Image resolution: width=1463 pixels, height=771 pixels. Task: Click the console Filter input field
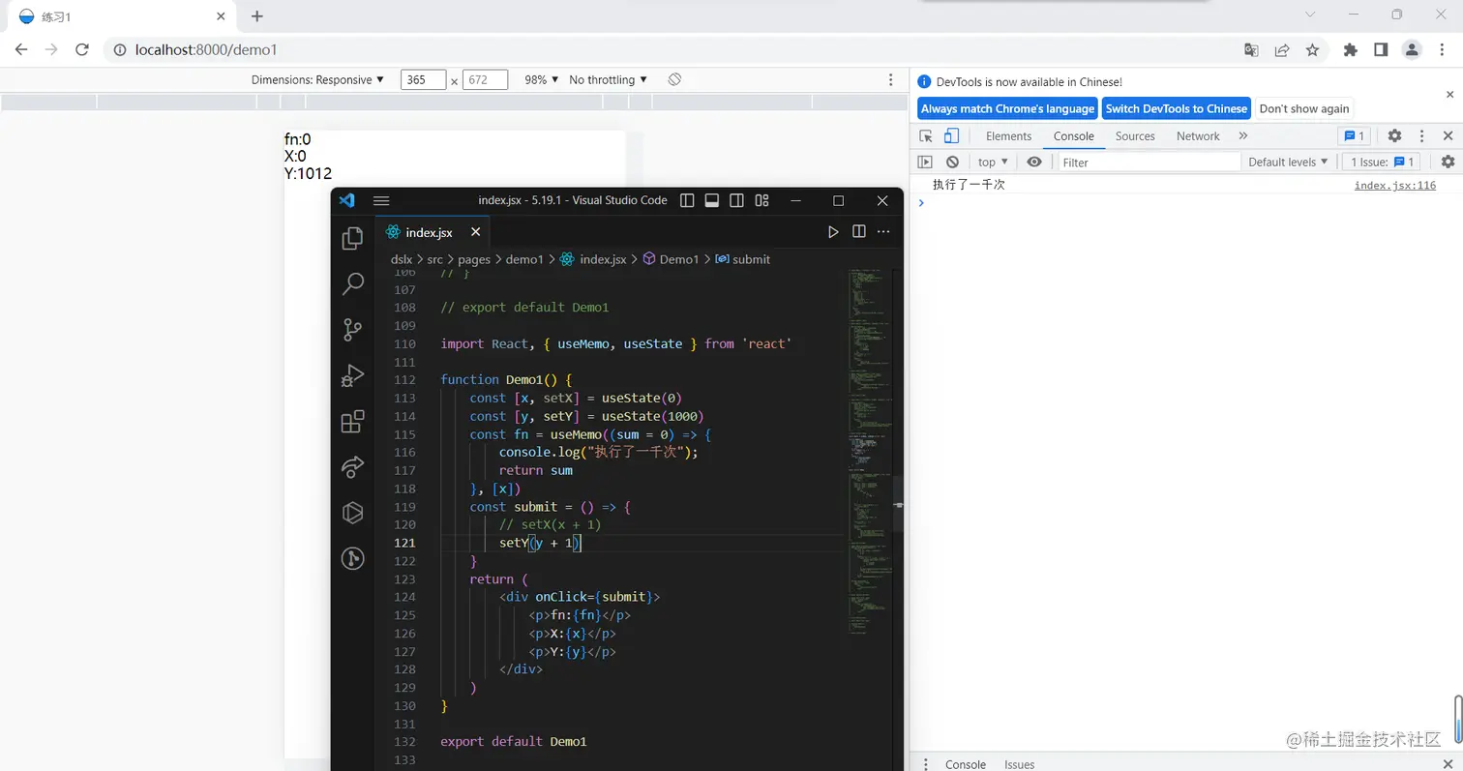(1149, 163)
